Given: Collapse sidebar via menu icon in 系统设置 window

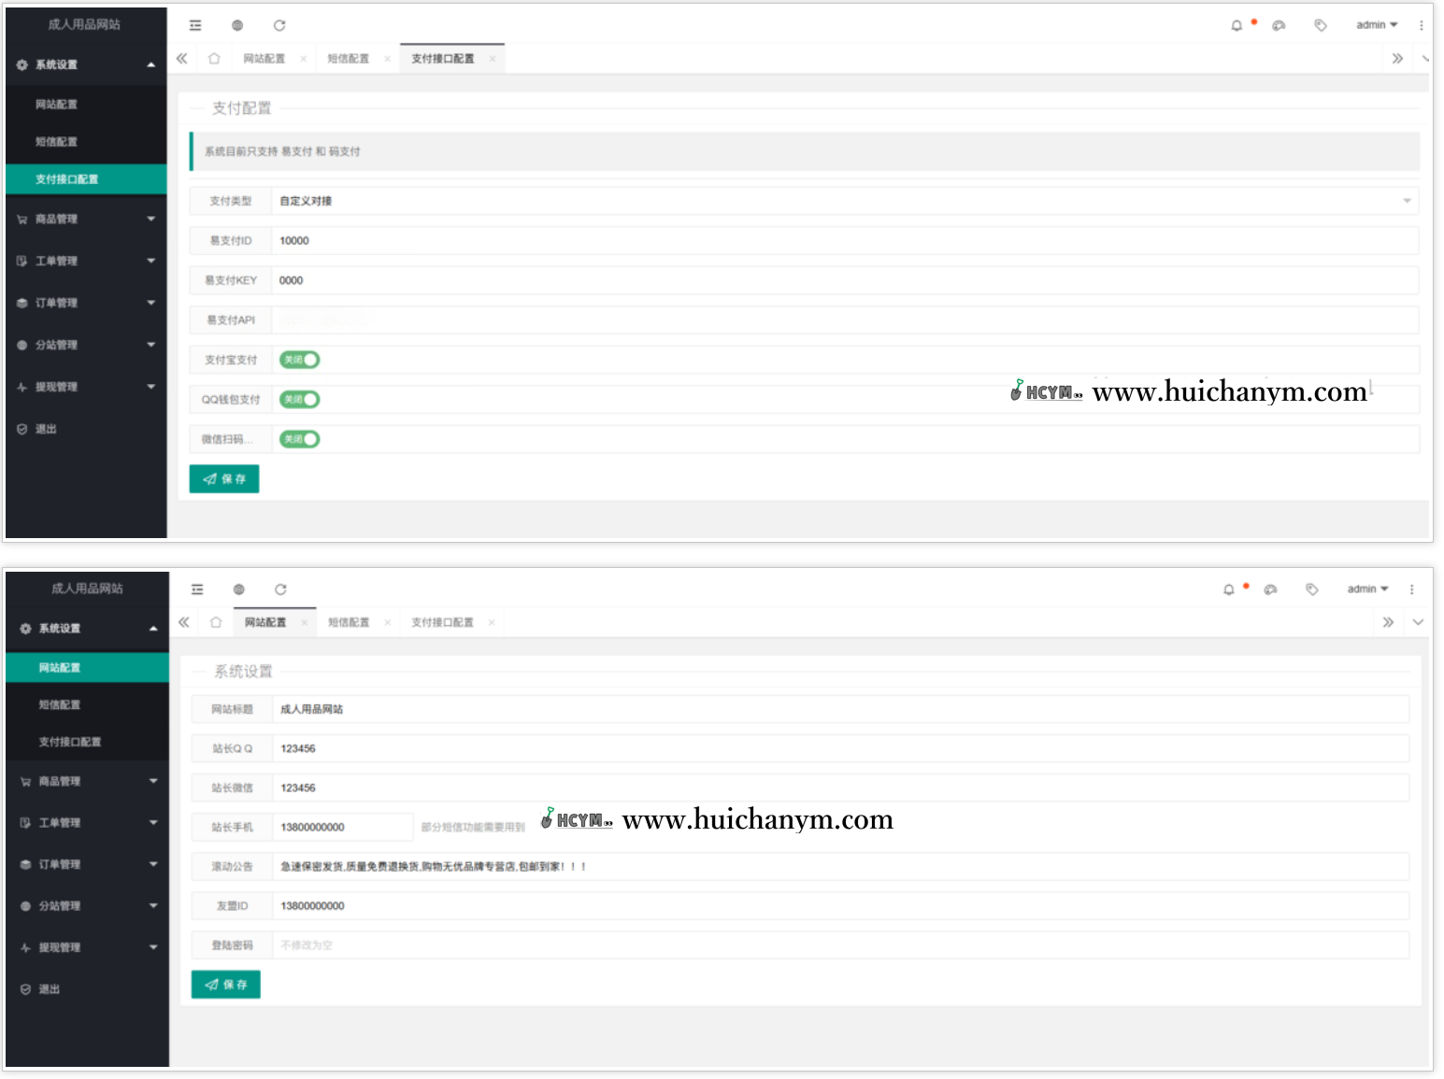Looking at the screenshot, I should (x=197, y=589).
